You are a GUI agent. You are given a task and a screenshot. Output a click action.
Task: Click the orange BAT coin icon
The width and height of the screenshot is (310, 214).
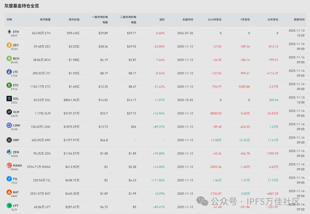[9, 192]
